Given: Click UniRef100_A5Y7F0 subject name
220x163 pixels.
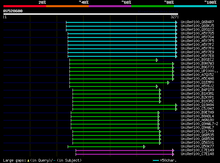Looking at the screenshot, I should click(x=197, y=49).
